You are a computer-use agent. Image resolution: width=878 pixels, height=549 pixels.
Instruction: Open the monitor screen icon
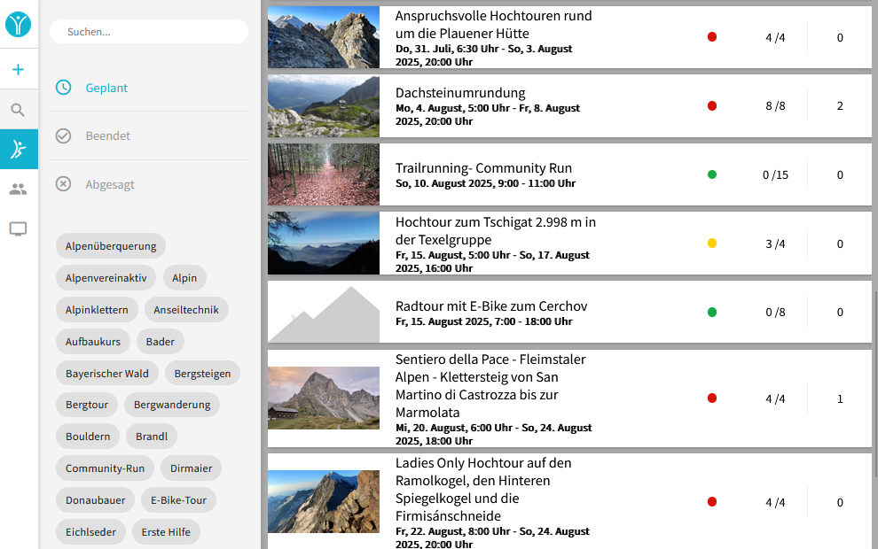click(x=18, y=229)
